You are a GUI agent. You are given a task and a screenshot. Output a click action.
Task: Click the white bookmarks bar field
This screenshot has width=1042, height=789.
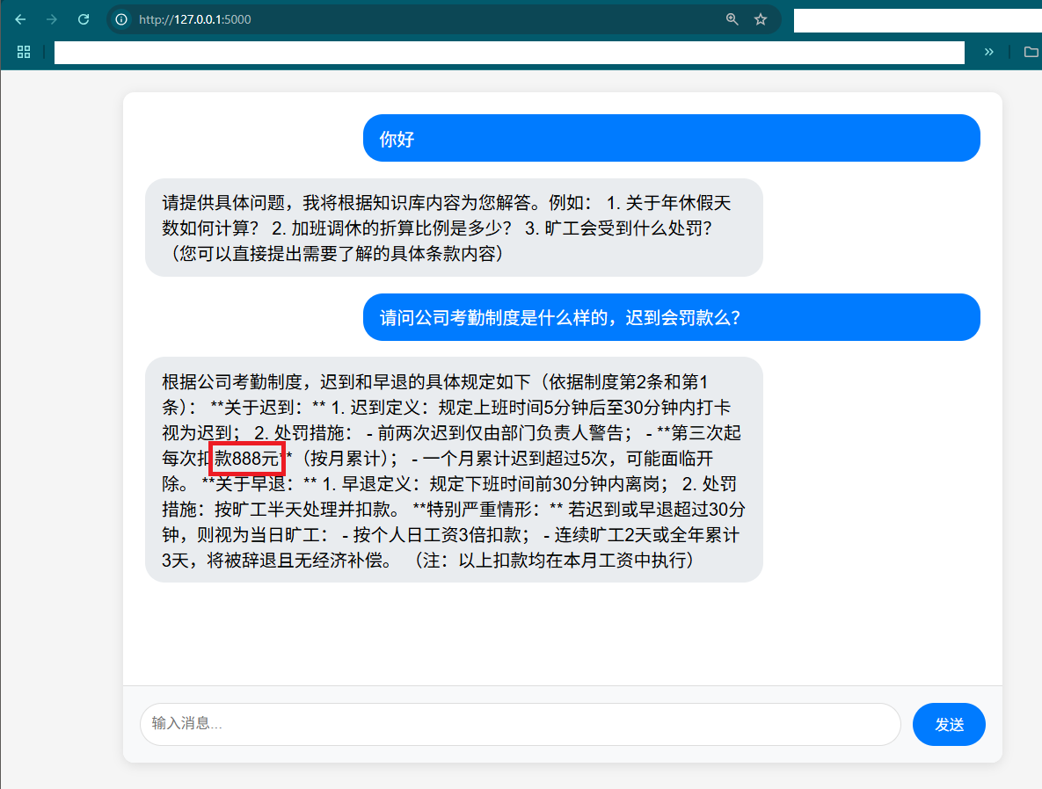(x=509, y=52)
